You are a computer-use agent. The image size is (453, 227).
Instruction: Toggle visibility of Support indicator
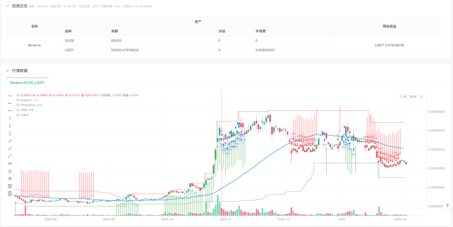(x=18, y=100)
